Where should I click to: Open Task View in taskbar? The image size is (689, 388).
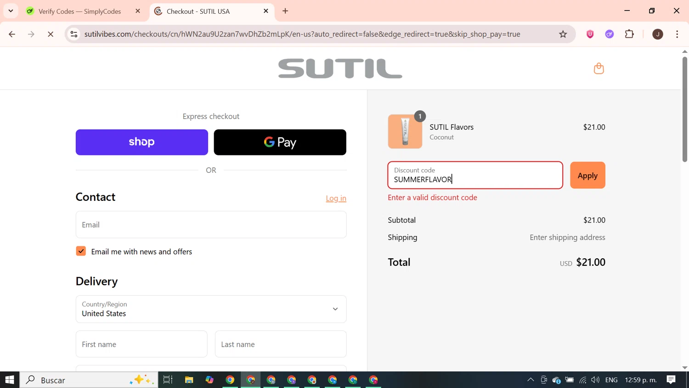tap(168, 380)
